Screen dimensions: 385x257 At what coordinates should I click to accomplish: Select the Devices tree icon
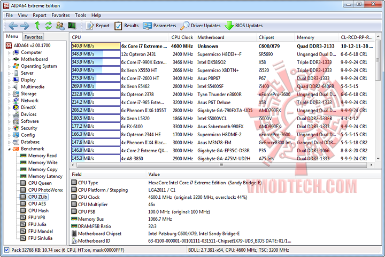(16, 114)
